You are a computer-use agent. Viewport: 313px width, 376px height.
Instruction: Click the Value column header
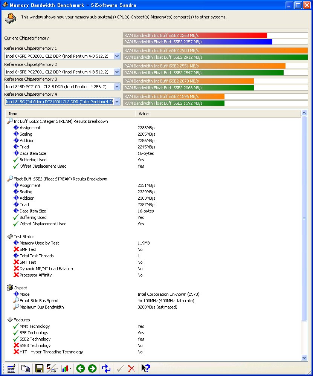click(x=218, y=114)
